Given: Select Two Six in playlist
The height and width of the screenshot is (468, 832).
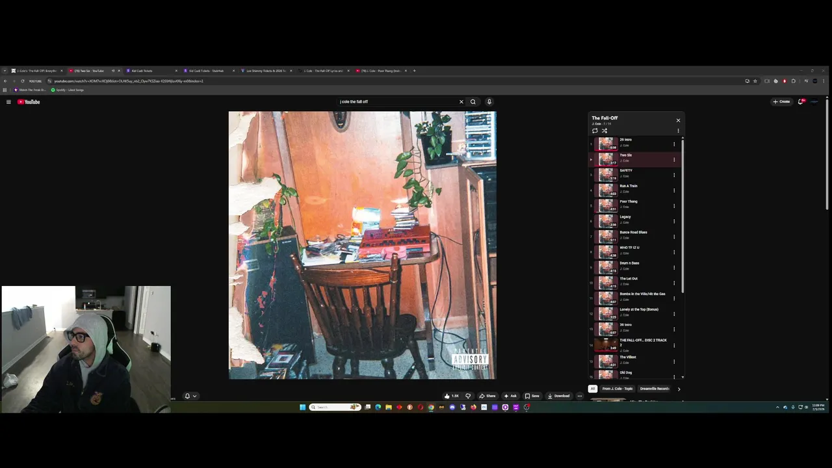Looking at the screenshot, I should (634, 159).
